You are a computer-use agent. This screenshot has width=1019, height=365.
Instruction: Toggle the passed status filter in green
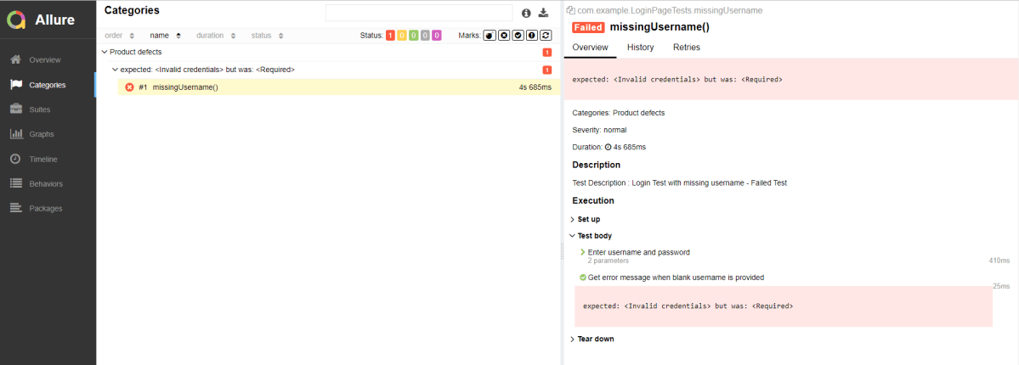413,36
